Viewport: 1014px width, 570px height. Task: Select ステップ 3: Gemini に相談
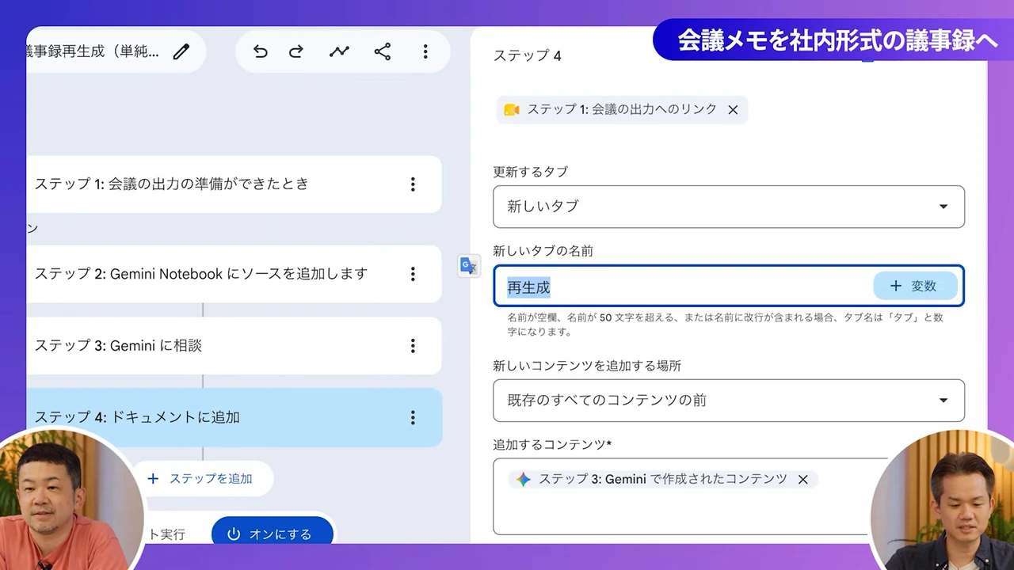coord(234,345)
